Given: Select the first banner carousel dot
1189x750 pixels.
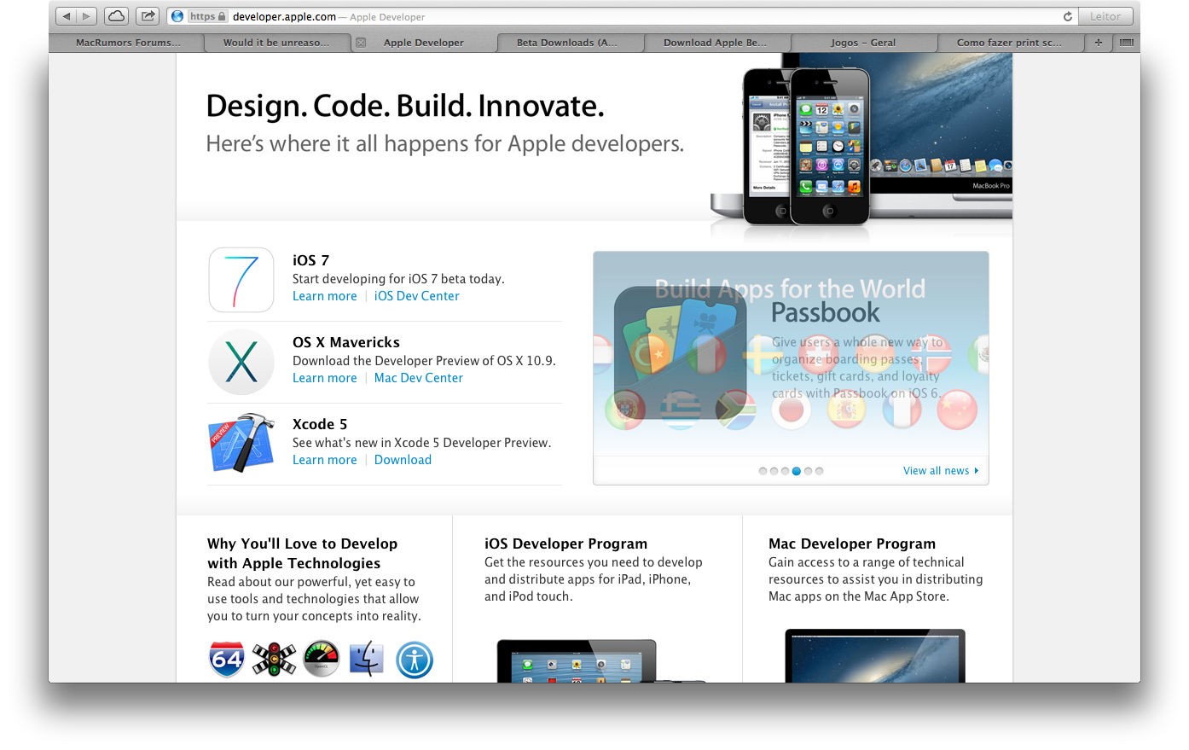Looking at the screenshot, I should point(763,471).
